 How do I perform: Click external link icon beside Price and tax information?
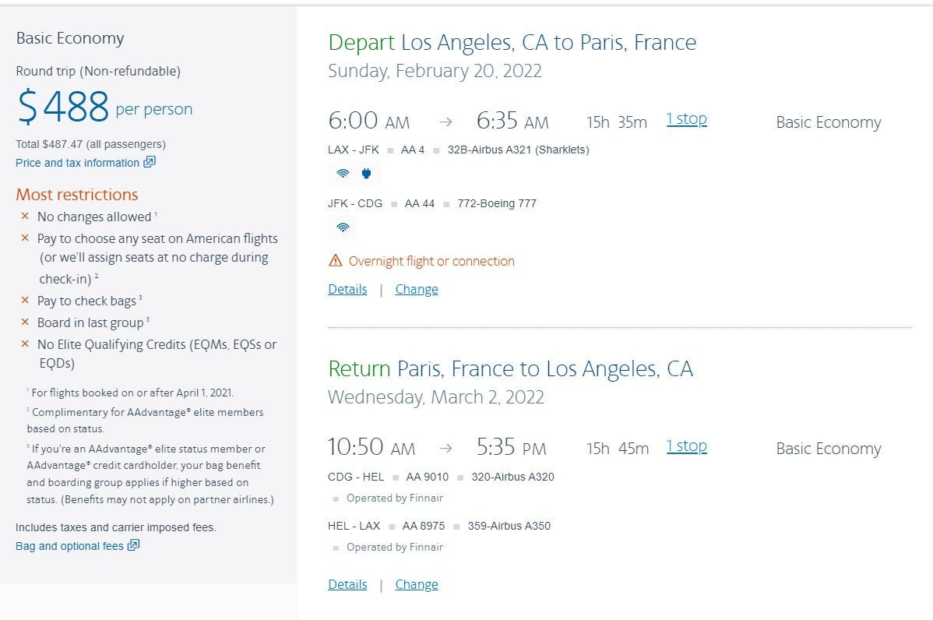[x=150, y=162]
